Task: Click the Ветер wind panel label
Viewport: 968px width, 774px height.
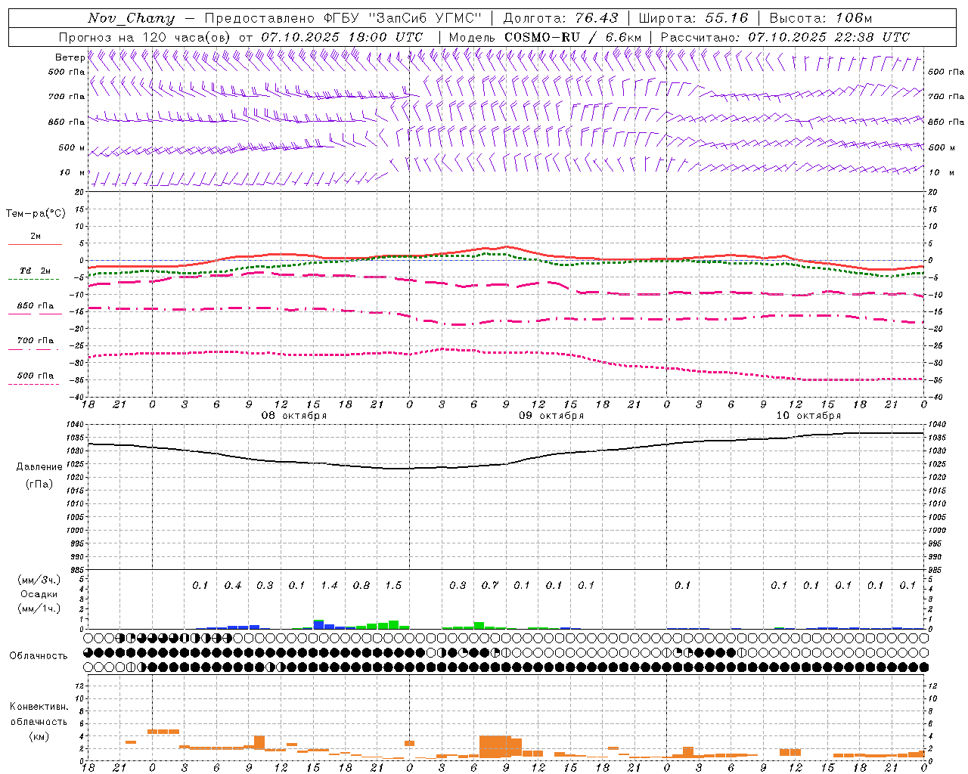Action: coord(70,57)
